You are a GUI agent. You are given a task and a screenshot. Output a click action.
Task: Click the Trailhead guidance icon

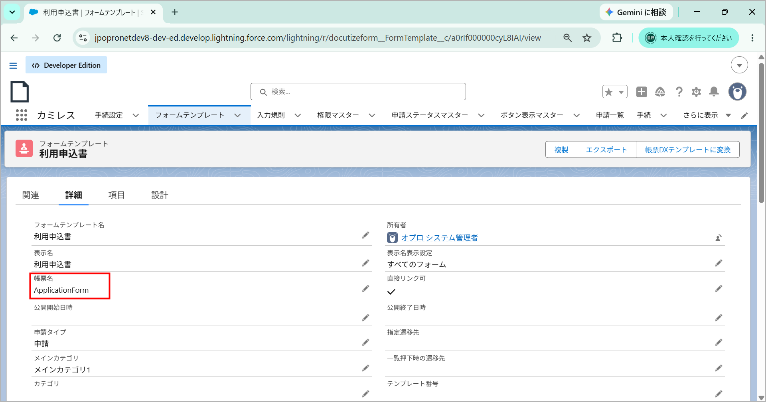pyautogui.click(x=660, y=92)
